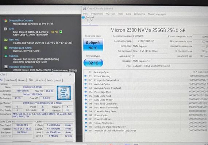The width and height of the screenshot is (208, 145).
Task: Open the Операційна Система section link
Action: tap(21, 20)
